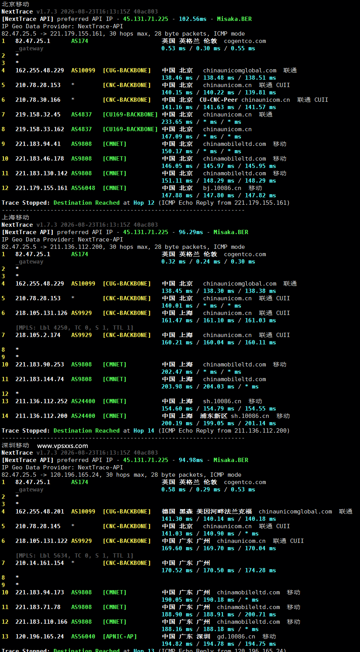Click Hop 14 in the trace stopped line

[144, 431]
